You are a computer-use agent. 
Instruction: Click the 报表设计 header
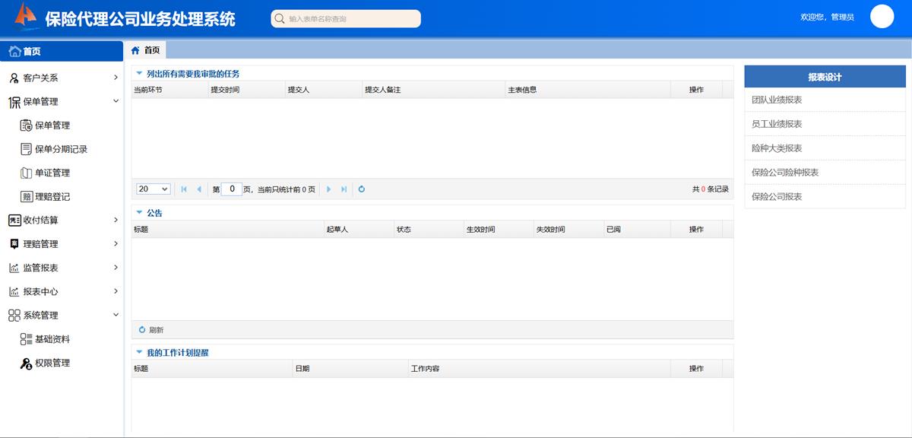pyautogui.click(x=825, y=77)
